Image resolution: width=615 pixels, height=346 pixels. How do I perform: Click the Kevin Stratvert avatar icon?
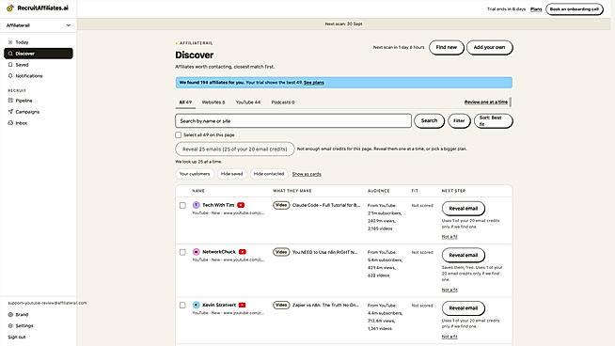pyautogui.click(x=197, y=305)
